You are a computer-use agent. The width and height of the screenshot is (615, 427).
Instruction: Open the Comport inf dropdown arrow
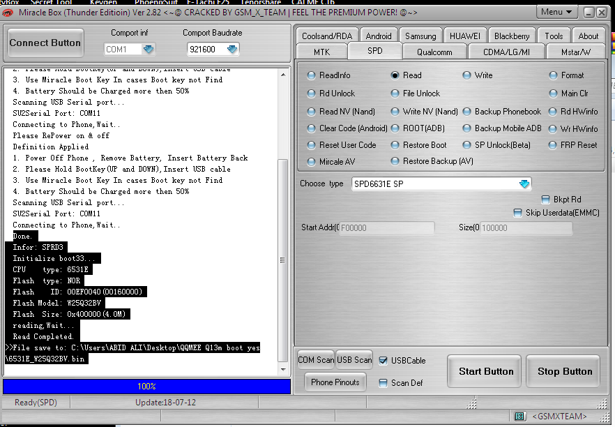149,49
